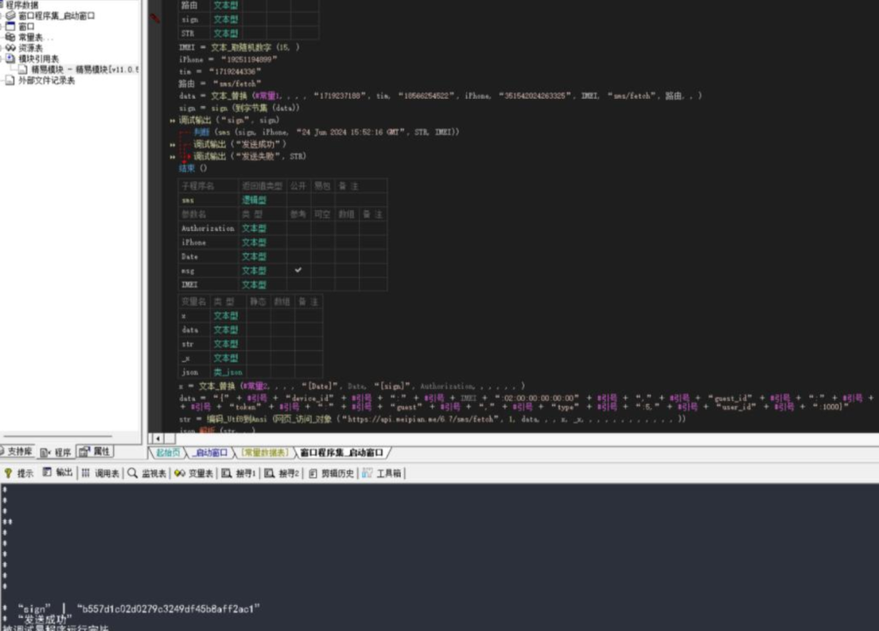Click the red marker in editor gutter

coord(155,19)
